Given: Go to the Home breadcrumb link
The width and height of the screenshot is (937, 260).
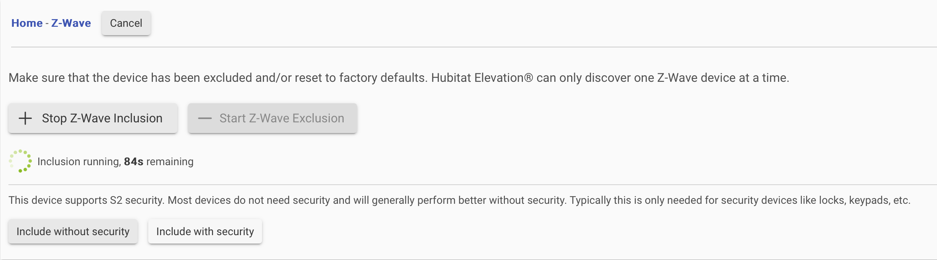Looking at the screenshot, I should [x=27, y=23].
